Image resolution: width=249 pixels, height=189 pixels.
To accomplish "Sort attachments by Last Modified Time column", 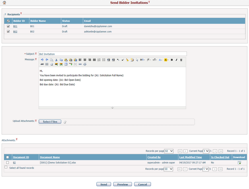I will pyautogui.click(x=190, y=157).
